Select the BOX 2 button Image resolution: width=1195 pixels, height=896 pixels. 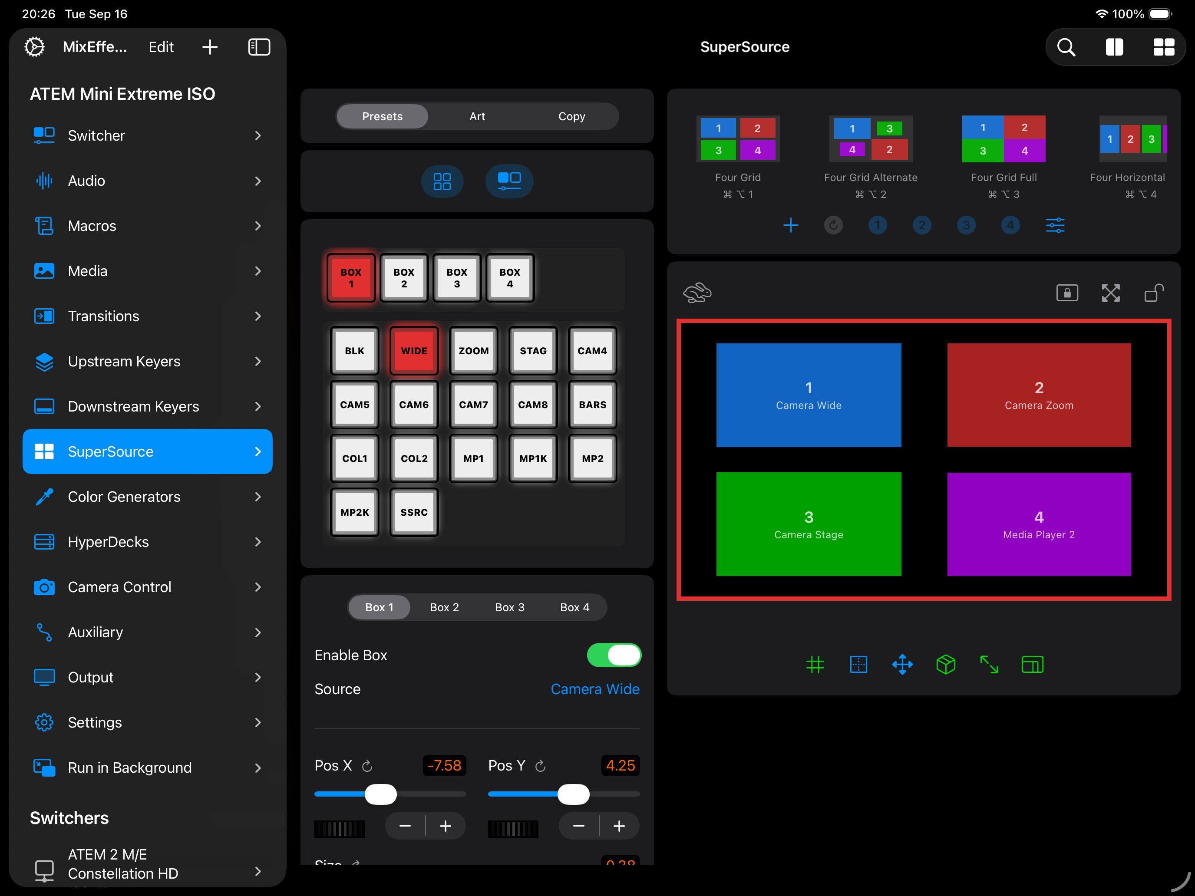point(403,277)
